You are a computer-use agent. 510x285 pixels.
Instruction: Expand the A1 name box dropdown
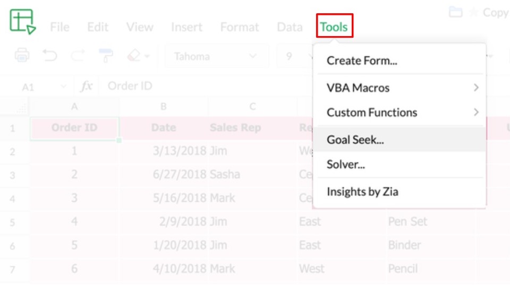pyautogui.click(x=64, y=86)
